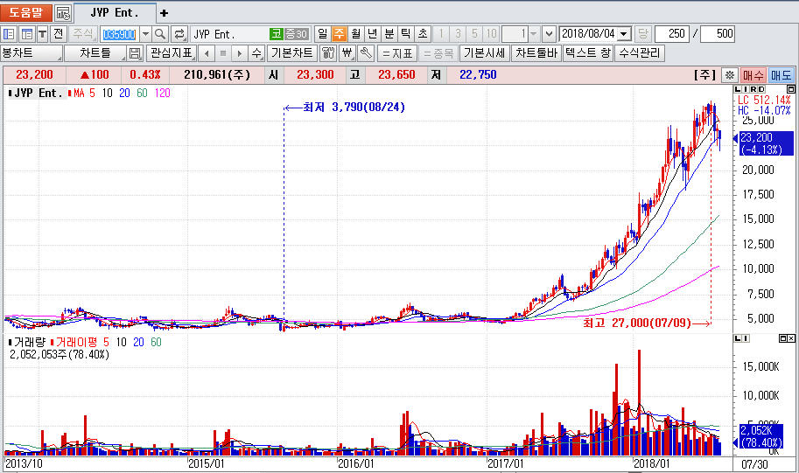Select the JYP Ent. tab
Screen dimensions: 799x473
pyautogui.click(x=115, y=13)
